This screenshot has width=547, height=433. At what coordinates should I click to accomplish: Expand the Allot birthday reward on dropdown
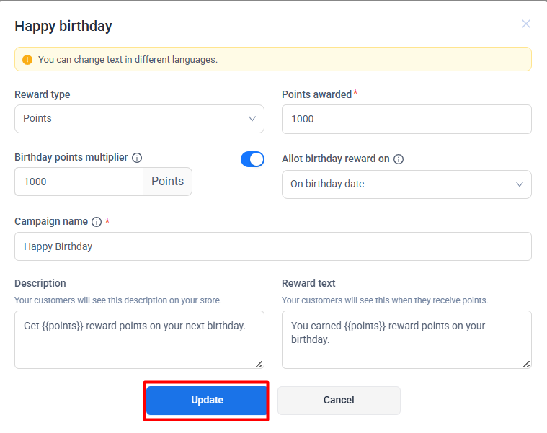(x=406, y=184)
